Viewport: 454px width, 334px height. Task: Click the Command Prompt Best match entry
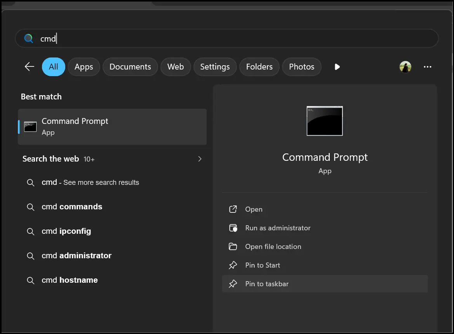coord(112,126)
